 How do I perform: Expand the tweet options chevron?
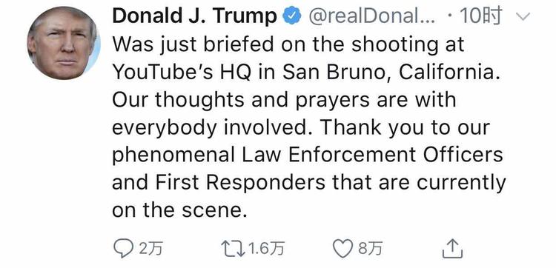click(x=524, y=16)
